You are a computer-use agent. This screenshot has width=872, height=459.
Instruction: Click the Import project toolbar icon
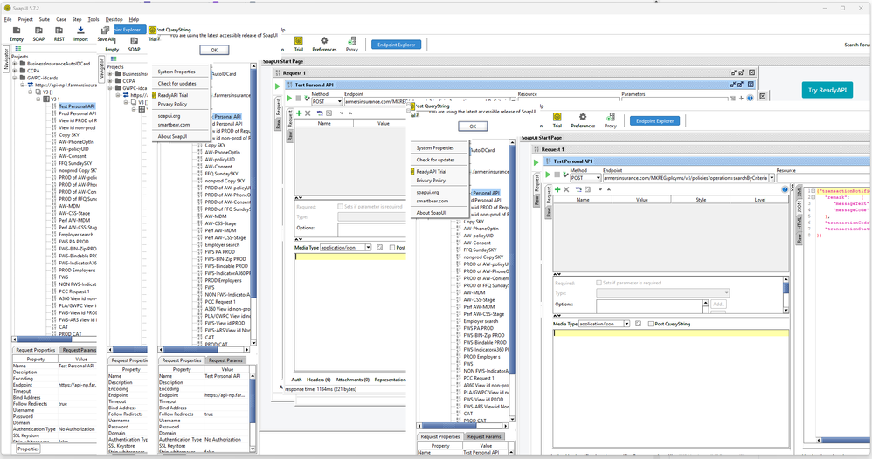click(80, 32)
